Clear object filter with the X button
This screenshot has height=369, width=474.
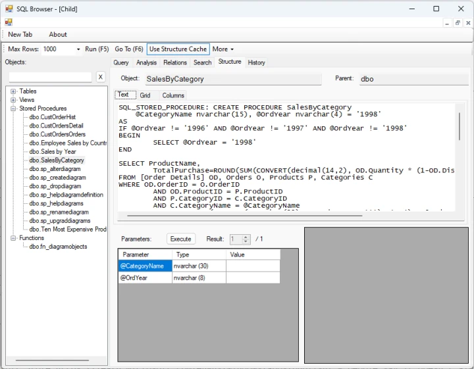click(x=101, y=77)
